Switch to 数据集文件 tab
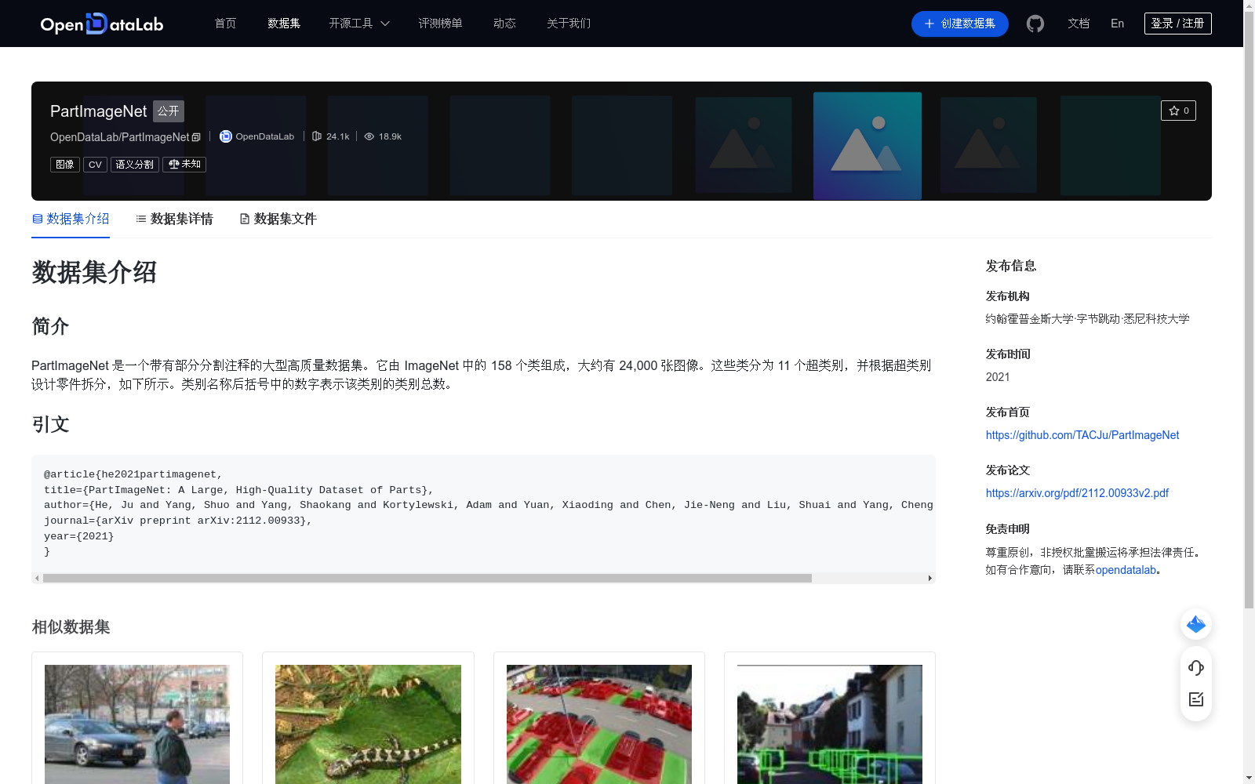This screenshot has height=784, width=1255. point(278,219)
